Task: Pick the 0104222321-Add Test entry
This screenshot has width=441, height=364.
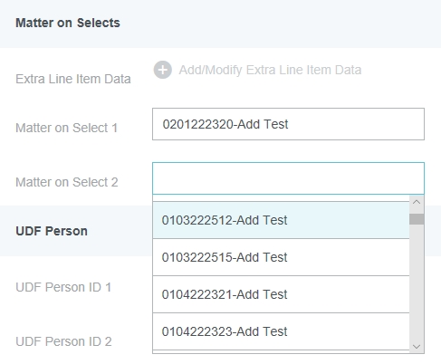Action: pyautogui.click(x=281, y=294)
